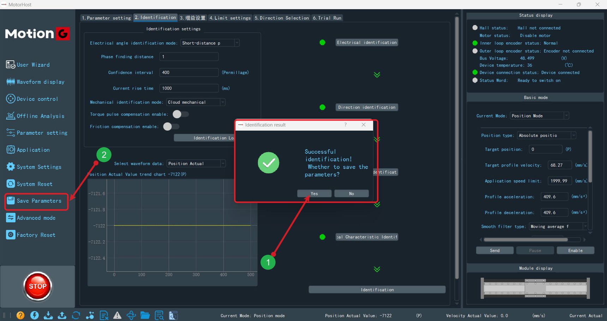Switch to Advanced mode

click(x=31, y=218)
